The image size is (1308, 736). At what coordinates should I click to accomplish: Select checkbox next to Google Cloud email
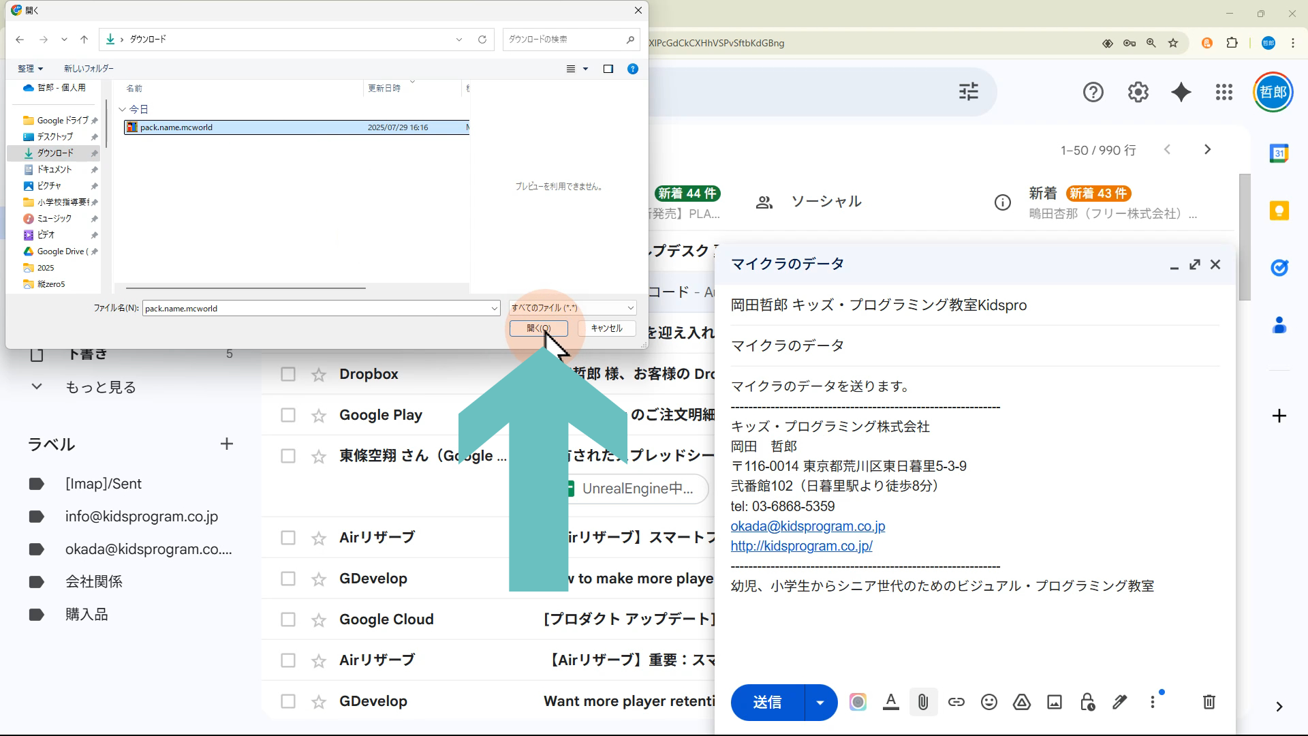288,619
